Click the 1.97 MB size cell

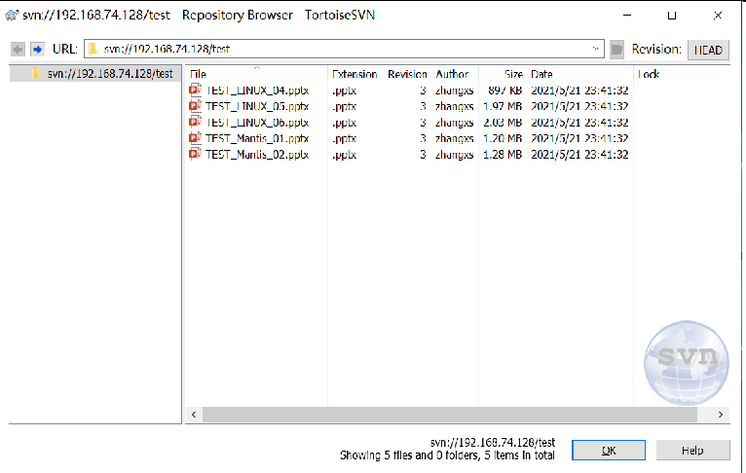(x=503, y=106)
